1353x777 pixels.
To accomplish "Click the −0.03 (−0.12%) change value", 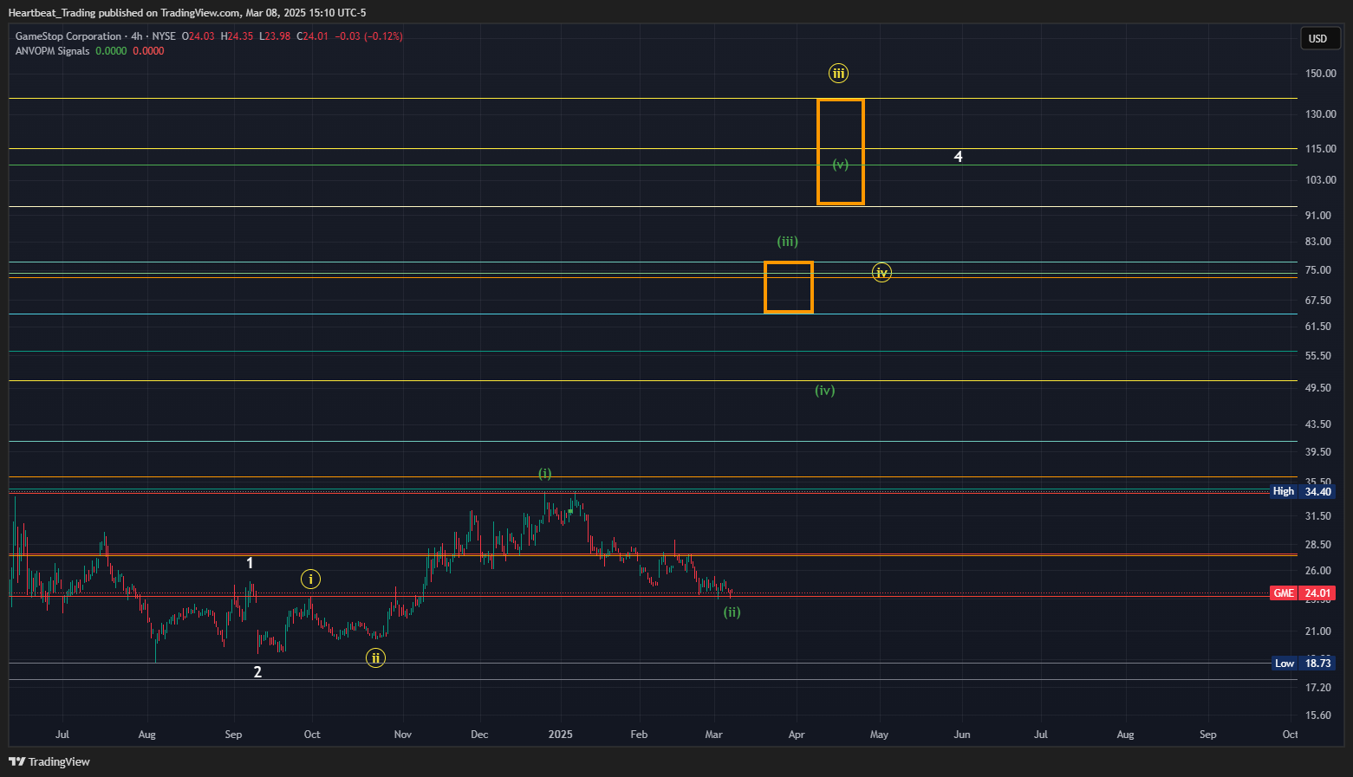I will (x=369, y=36).
